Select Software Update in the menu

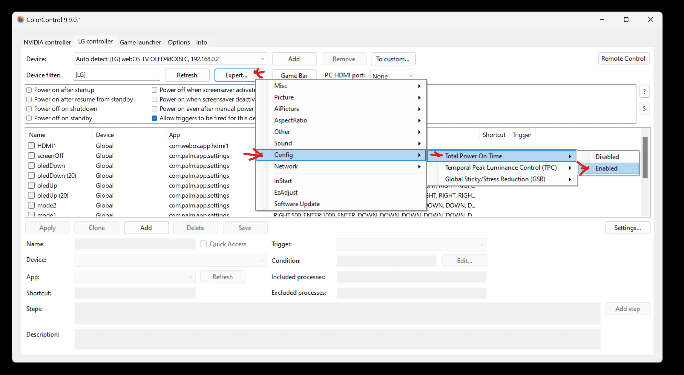(x=341, y=204)
